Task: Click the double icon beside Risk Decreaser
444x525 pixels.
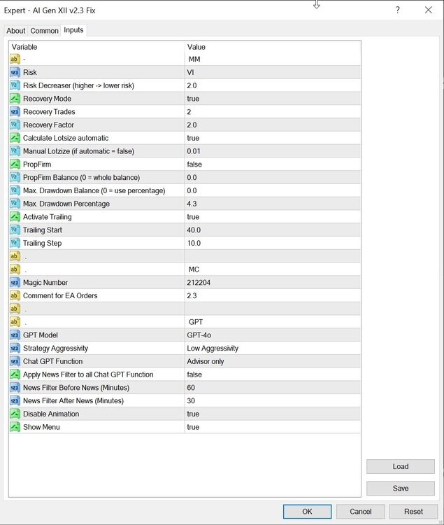Action: pyautogui.click(x=15, y=85)
